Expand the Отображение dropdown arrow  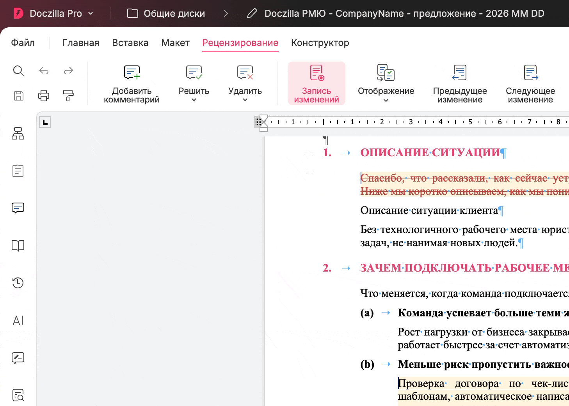[386, 101]
